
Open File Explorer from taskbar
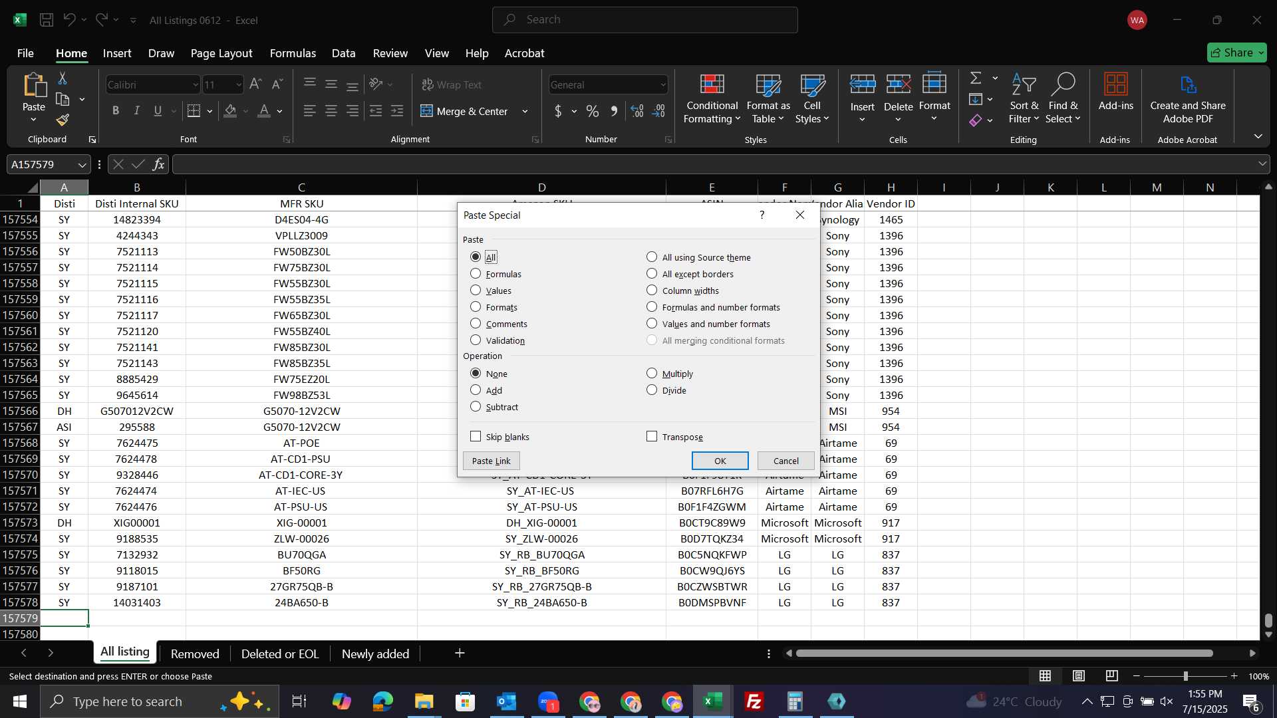pyautogui.click(x=424, y=701)
